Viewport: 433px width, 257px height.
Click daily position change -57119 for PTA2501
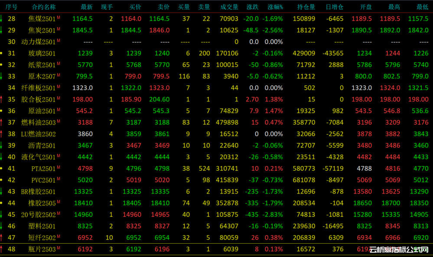pyautogui.click(x=333, y=169)
